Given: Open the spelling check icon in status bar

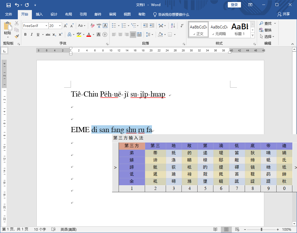Looking at the screenshot, I should (x=53, y=229).
